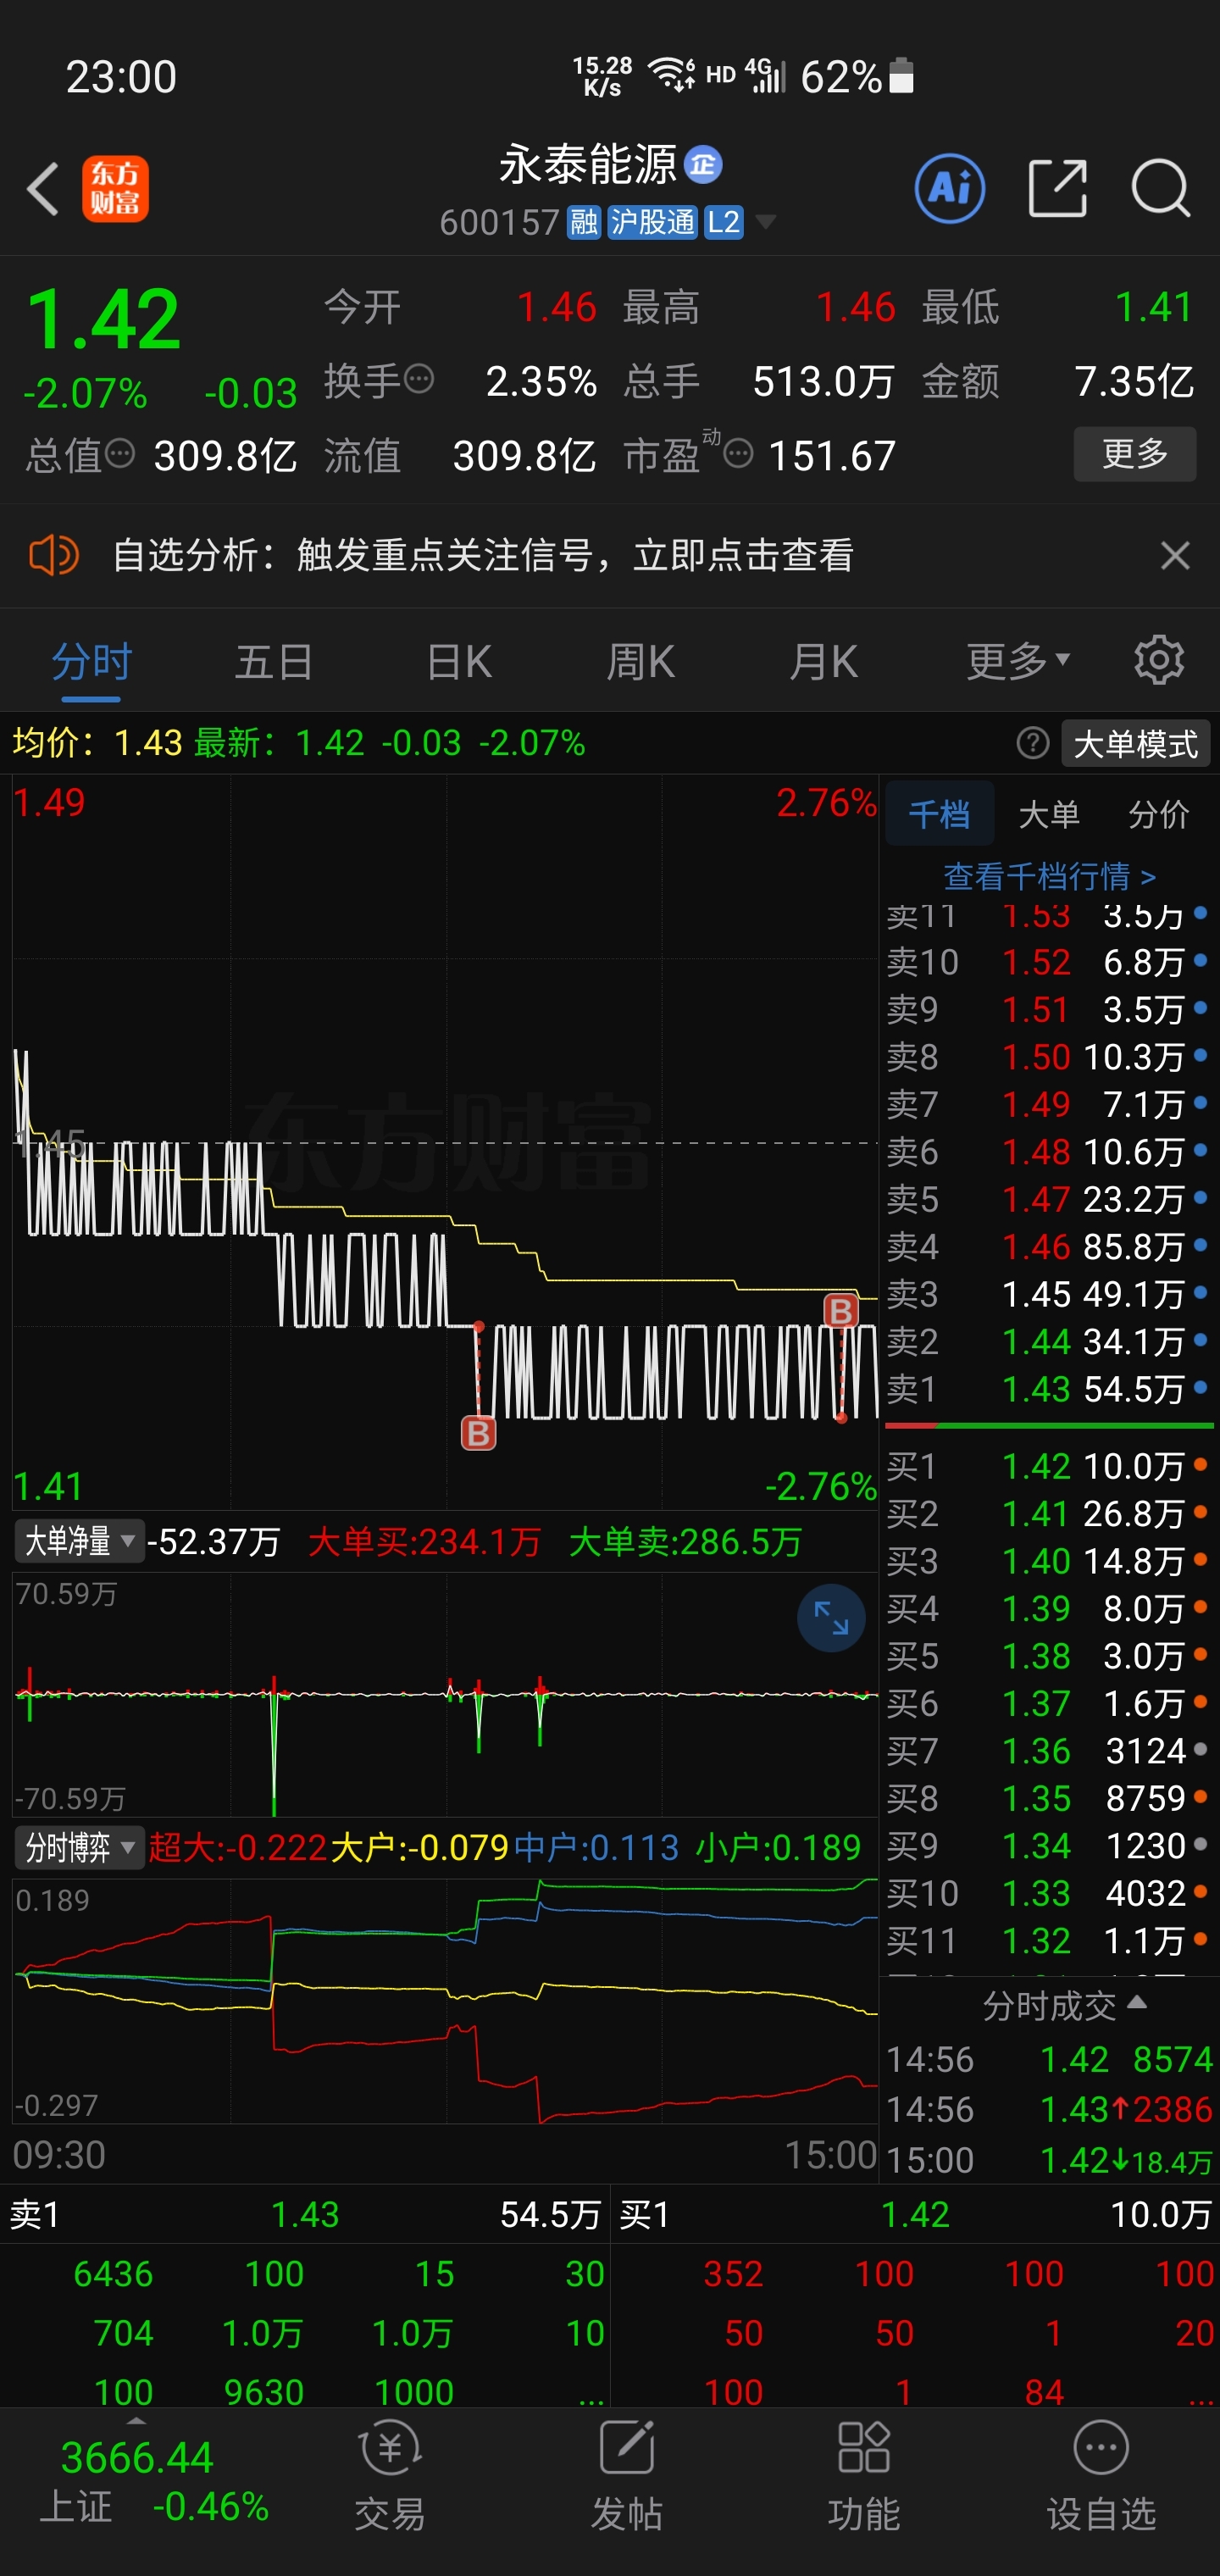Image resolution: width=1220 pixels, height=2576 pixels.
Task: Open chart settings gear icon
Action: point(1159,661)
